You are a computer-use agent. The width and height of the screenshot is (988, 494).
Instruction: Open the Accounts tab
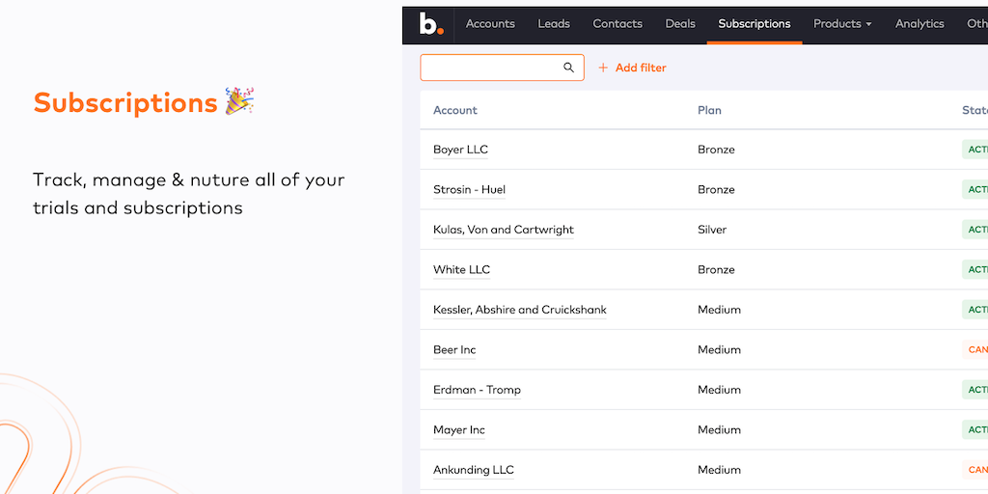click(490, 24)
